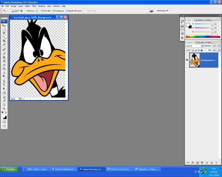Viewport: 222px width, 177px height.
Task: Select the Pen tool
Action: click(4, 81)
